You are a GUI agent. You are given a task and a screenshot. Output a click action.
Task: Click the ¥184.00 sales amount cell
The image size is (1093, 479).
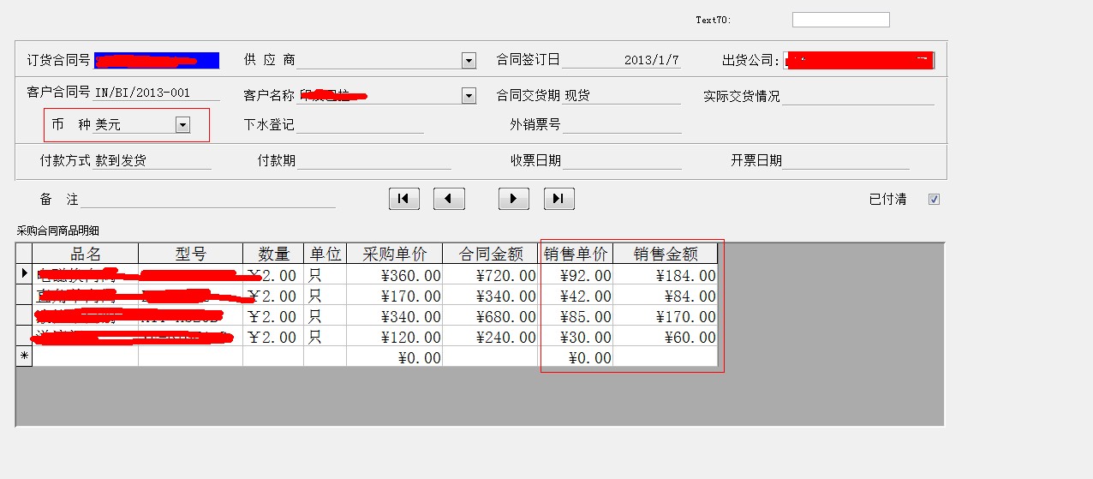pos(666,275)
